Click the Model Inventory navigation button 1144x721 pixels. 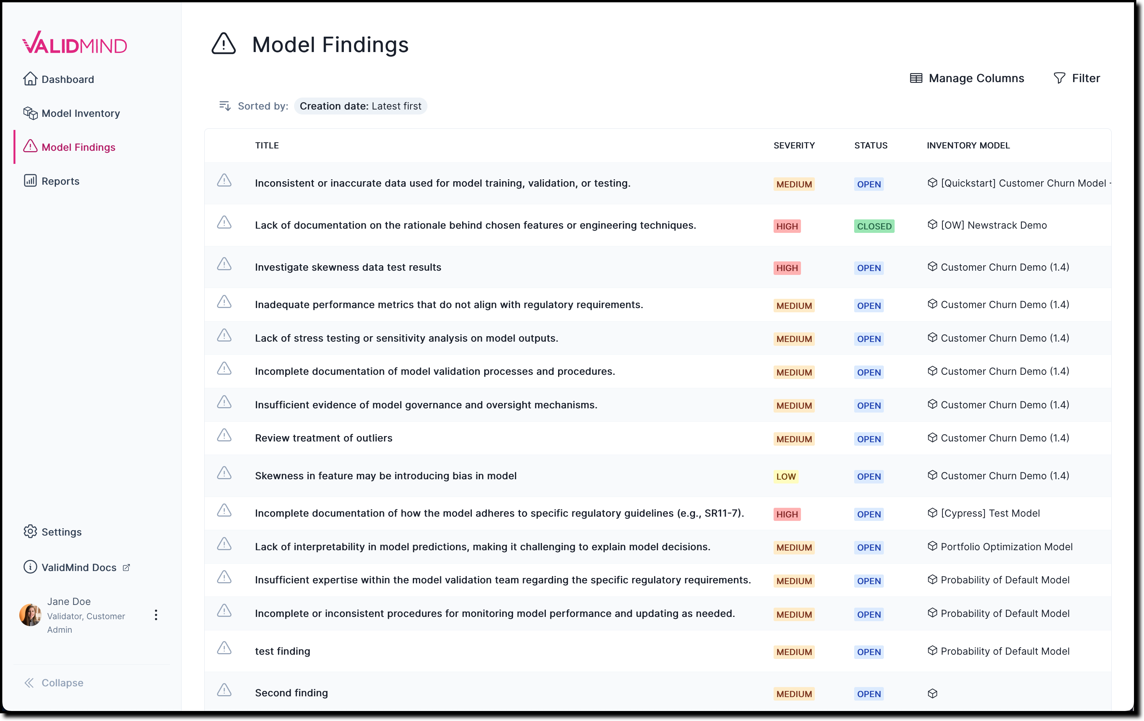(80, 112)
